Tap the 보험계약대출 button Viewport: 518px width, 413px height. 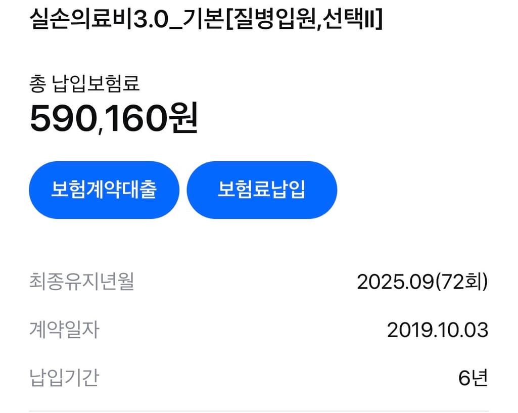point(104,190)
